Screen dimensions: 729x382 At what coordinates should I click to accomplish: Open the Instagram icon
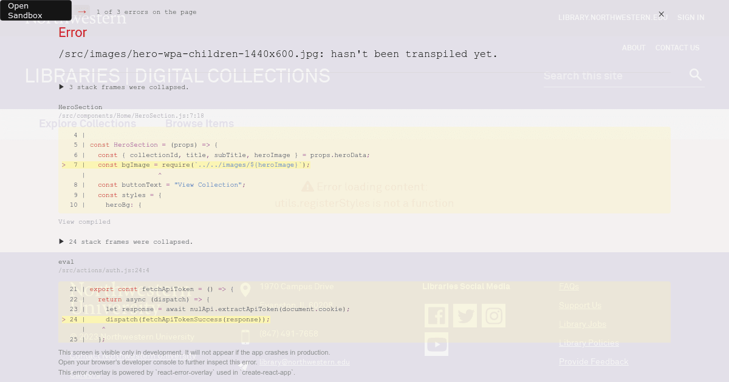[x=493, y=315]
